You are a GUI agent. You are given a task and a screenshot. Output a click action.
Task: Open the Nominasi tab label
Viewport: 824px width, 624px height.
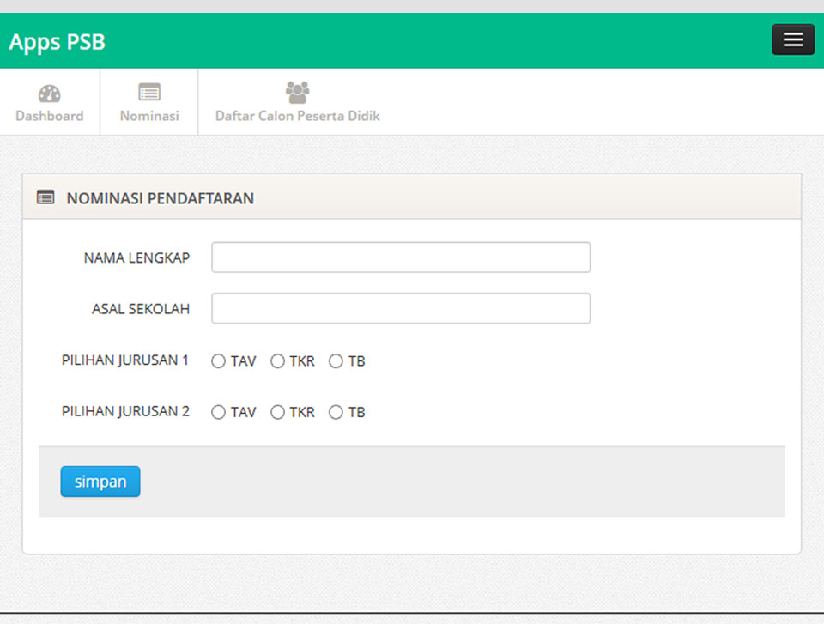pyautogui.click(x=149, y=116)
